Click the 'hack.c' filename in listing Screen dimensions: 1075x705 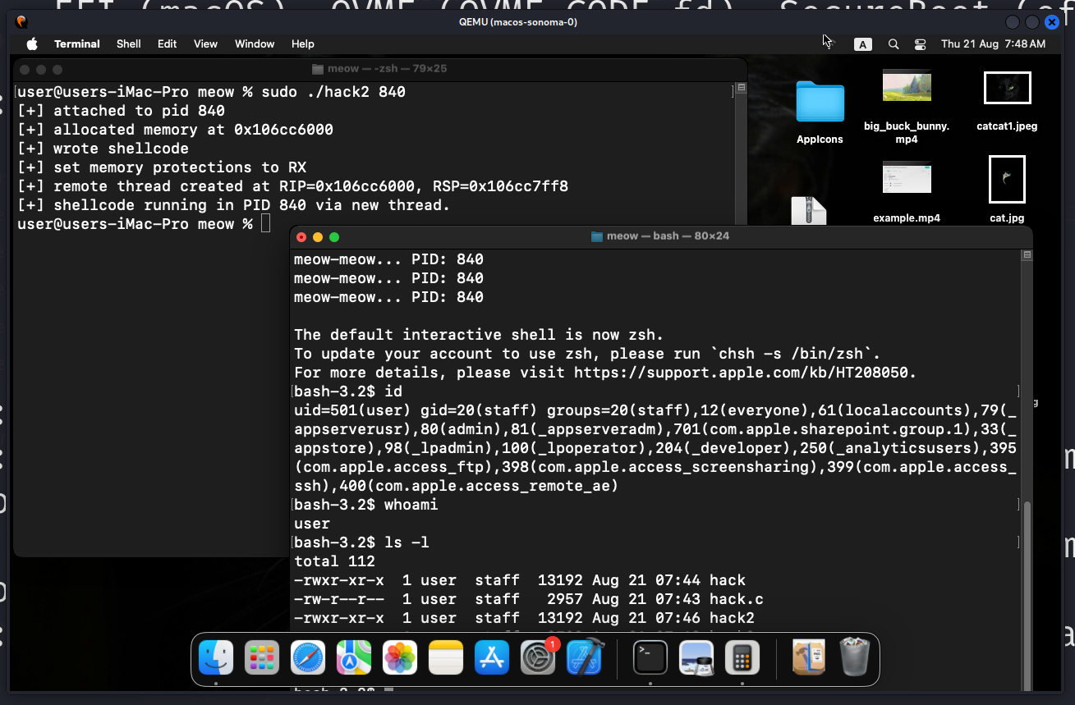click(737, 599)
